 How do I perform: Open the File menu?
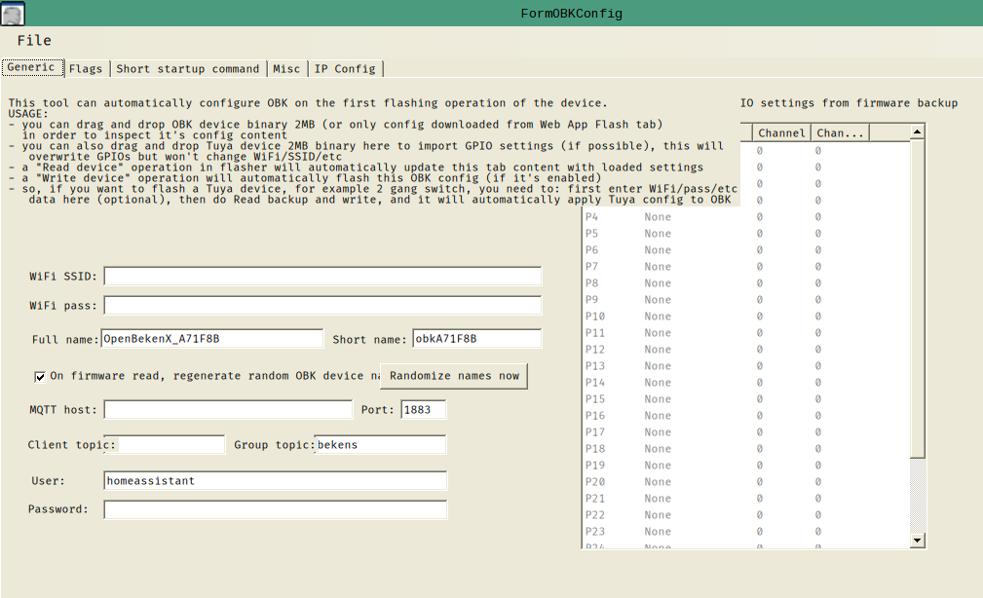[34, 41]
